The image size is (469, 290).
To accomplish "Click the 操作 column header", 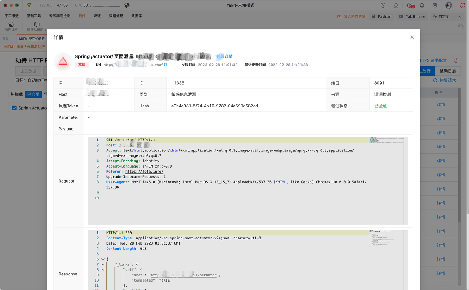I will [438, 93].
